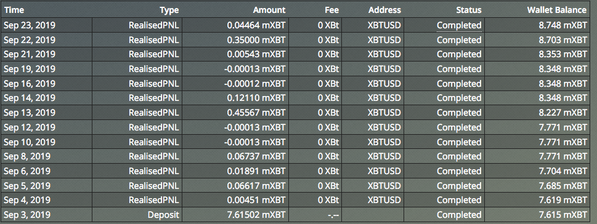
Task: Click the Completed status for Sep 10
Action: [459, 142]
